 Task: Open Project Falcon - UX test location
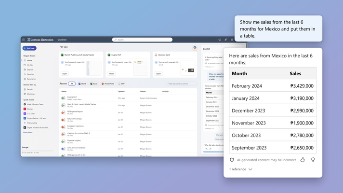35,118
